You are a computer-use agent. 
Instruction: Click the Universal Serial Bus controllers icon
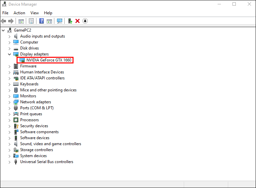pos(16,162)
